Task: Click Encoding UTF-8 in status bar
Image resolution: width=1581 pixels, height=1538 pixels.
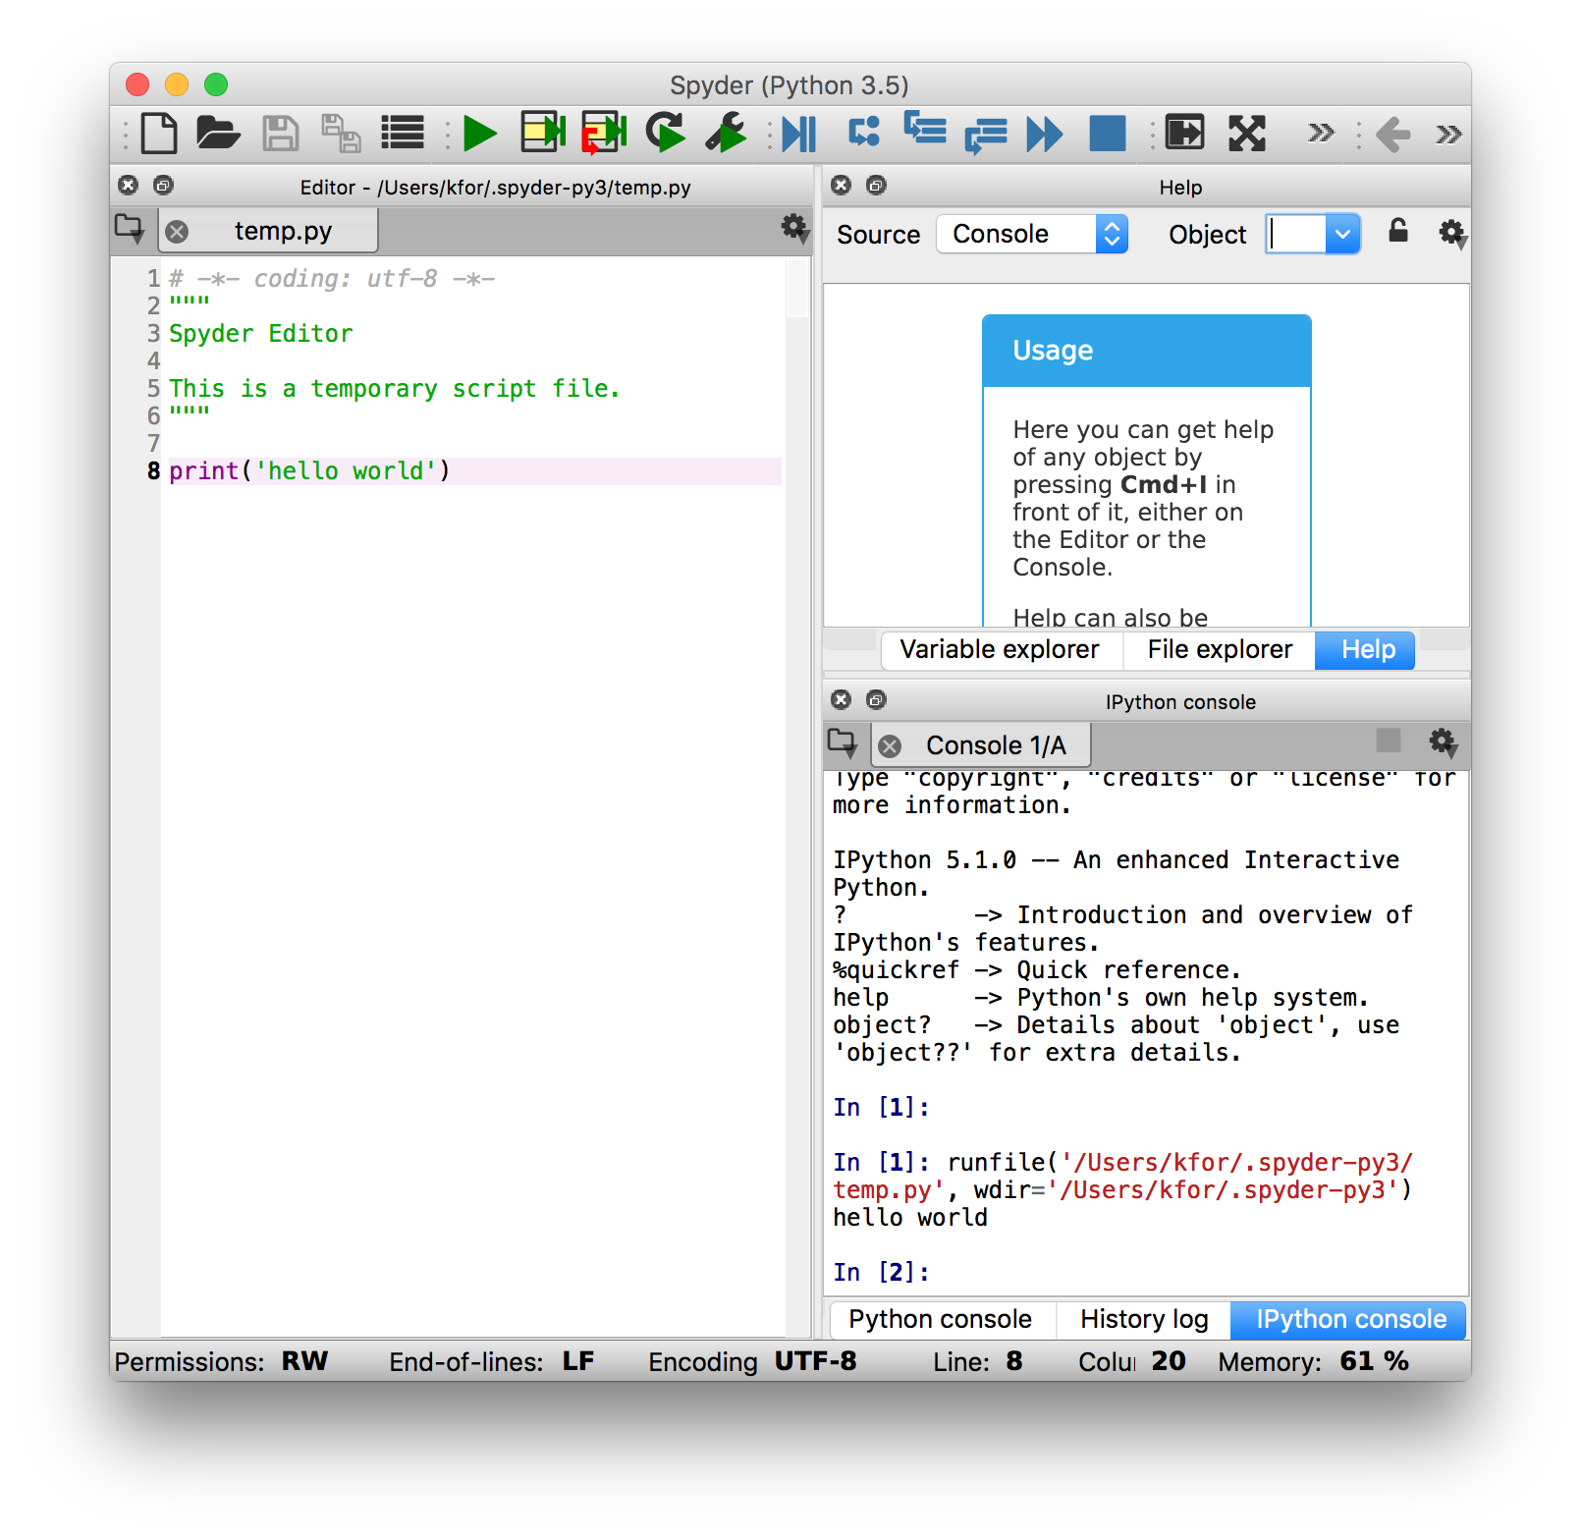Action: (x=752, y=1361)
